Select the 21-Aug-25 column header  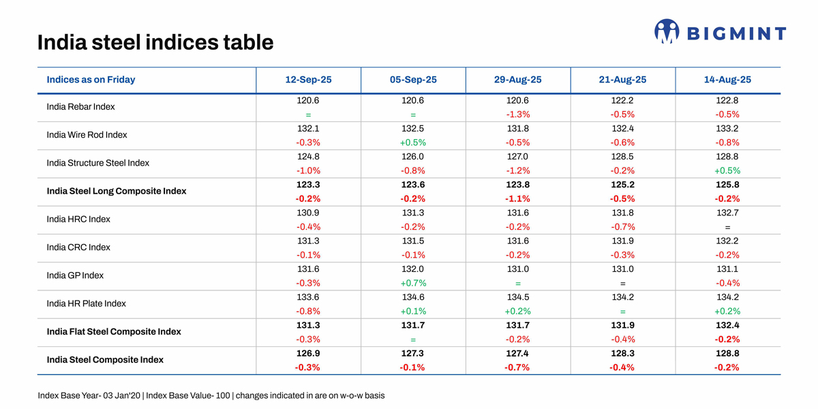pos(623,80)
